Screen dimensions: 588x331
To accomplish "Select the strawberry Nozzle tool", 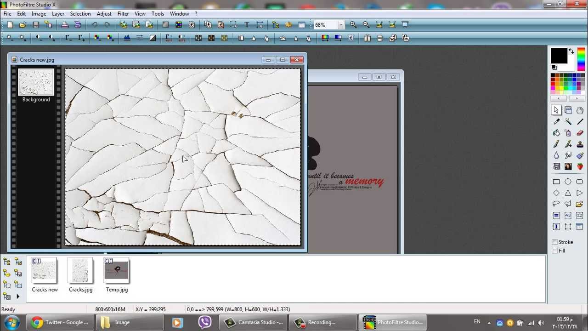I will pos(580,166).
